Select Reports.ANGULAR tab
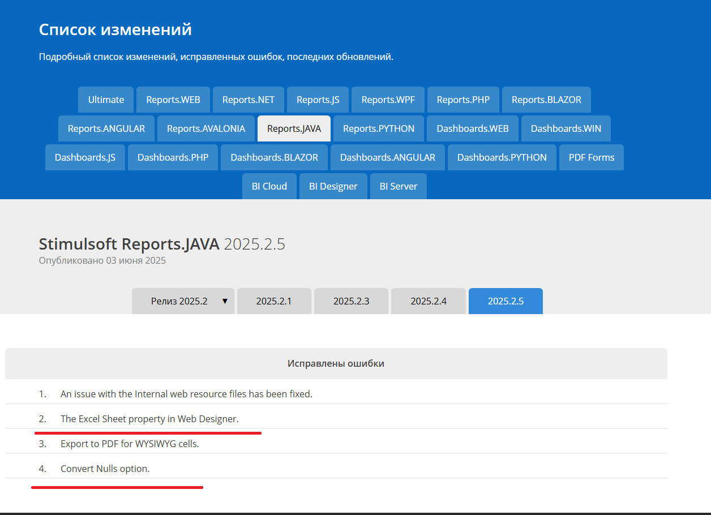 (x=106, y=128)
